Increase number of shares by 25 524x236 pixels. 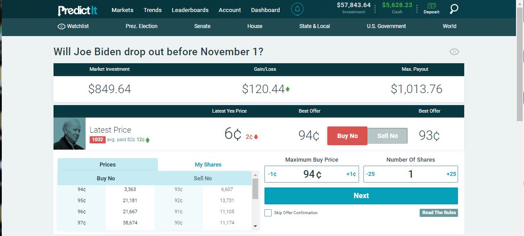tap(451, 174)
